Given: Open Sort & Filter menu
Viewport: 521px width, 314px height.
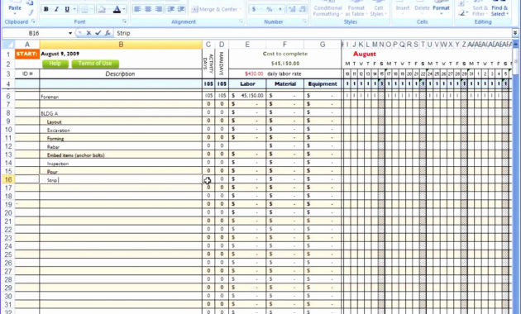Looking at the screenshot, I should click(480, 10).
